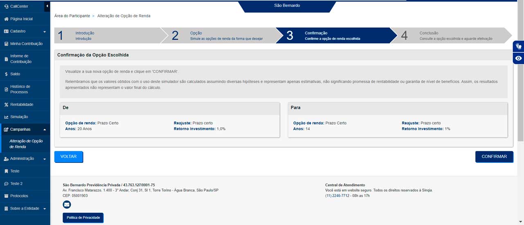Collapse the Campanhas submenu arrow
524x225 pixels.
(x=45, y=130)
